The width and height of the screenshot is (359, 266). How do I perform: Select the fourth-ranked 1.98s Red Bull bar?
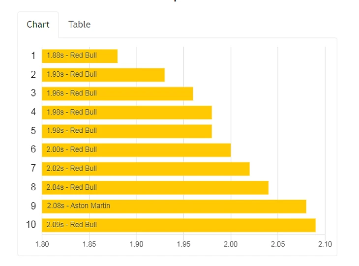126,112
